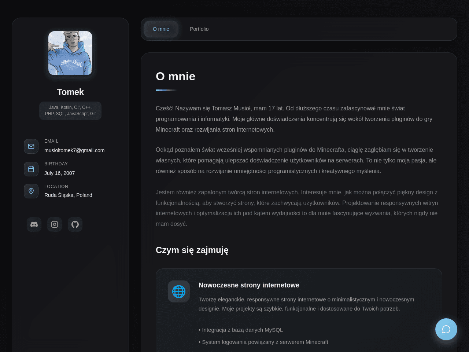Click the Integracja z bazą danych MySQL item
469x352 pixels.
pyautogui.click(x=241, y=330)
